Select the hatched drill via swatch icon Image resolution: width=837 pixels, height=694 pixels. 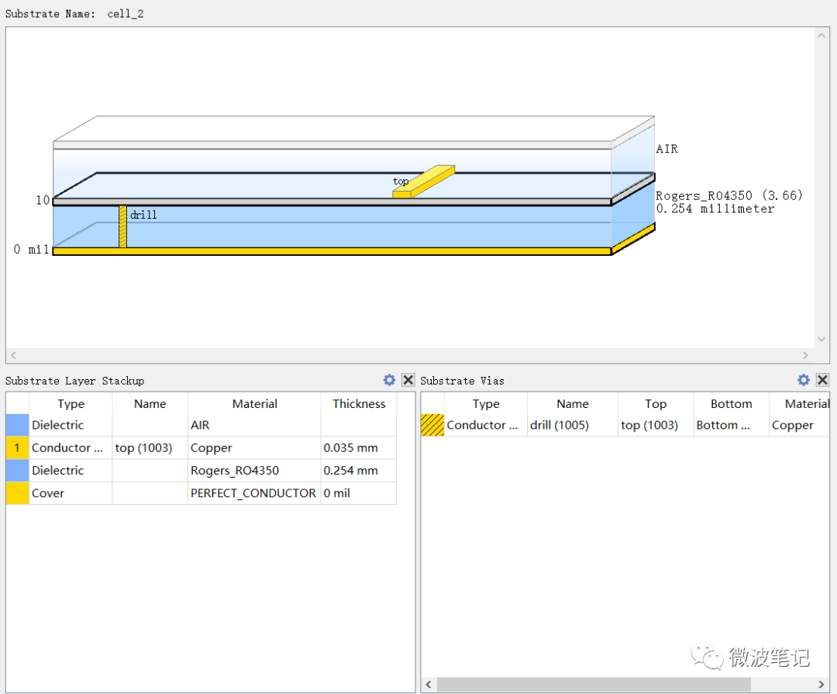point(432,425)
